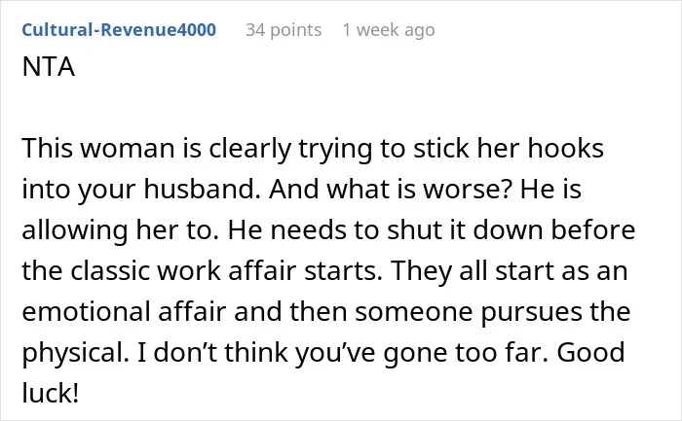Open the 1 week ago timestamp permalink

click(389, 30)
